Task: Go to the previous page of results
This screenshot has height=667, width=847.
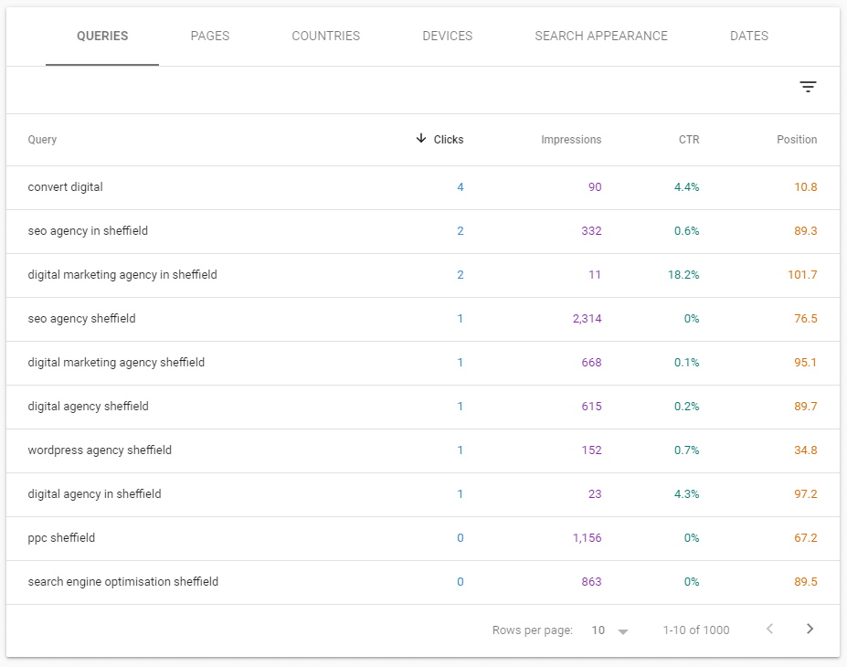Action: tap(769, 629)
